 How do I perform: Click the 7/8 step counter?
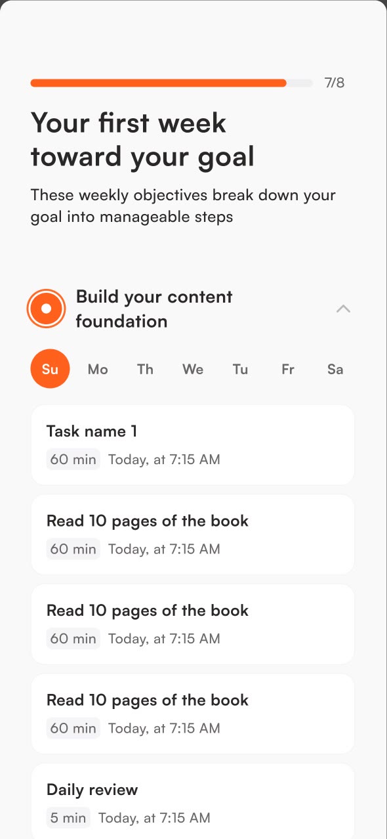click(335, 83)
